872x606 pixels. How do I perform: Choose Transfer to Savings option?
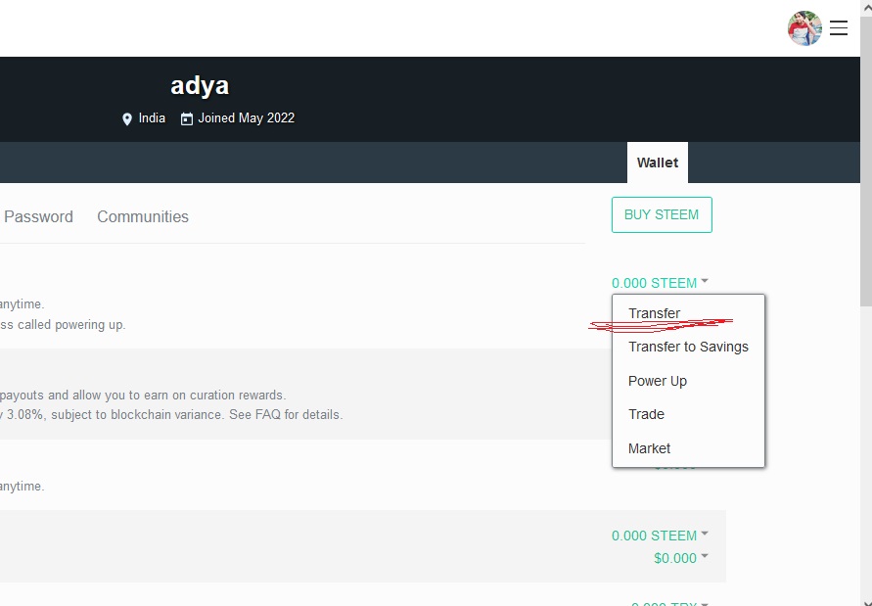[x=688, y=347]
